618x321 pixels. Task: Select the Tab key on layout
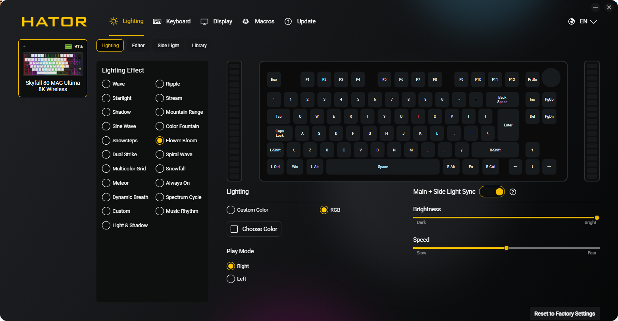pos(279,117)
